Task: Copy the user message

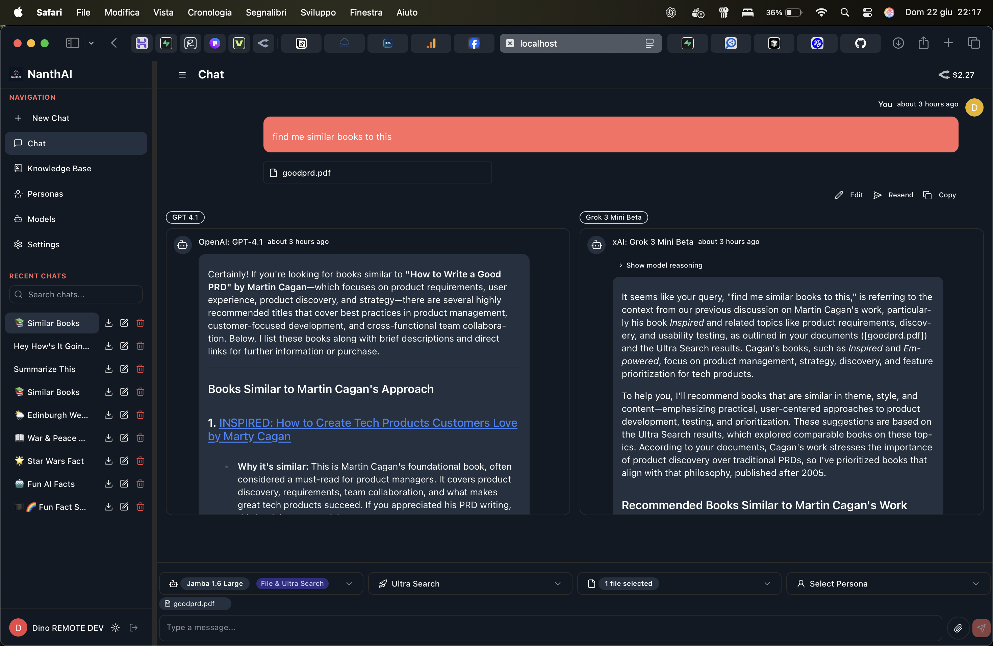Action: click(940, 195)
